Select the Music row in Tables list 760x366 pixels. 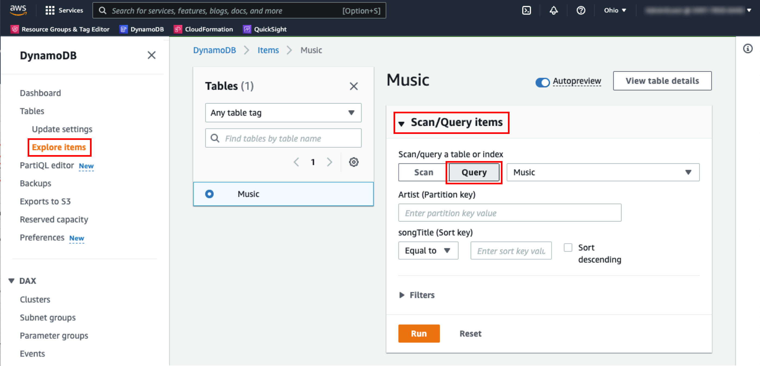(x=283, y=194)
